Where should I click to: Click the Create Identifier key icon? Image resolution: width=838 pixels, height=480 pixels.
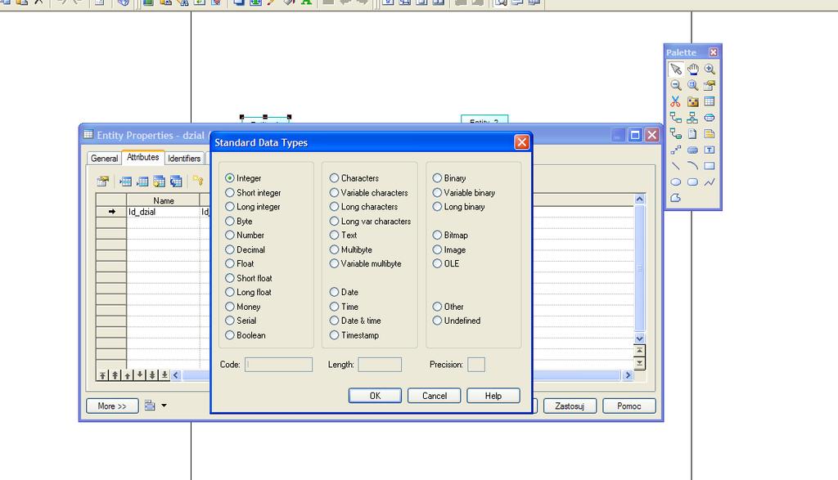coord(198,181)
